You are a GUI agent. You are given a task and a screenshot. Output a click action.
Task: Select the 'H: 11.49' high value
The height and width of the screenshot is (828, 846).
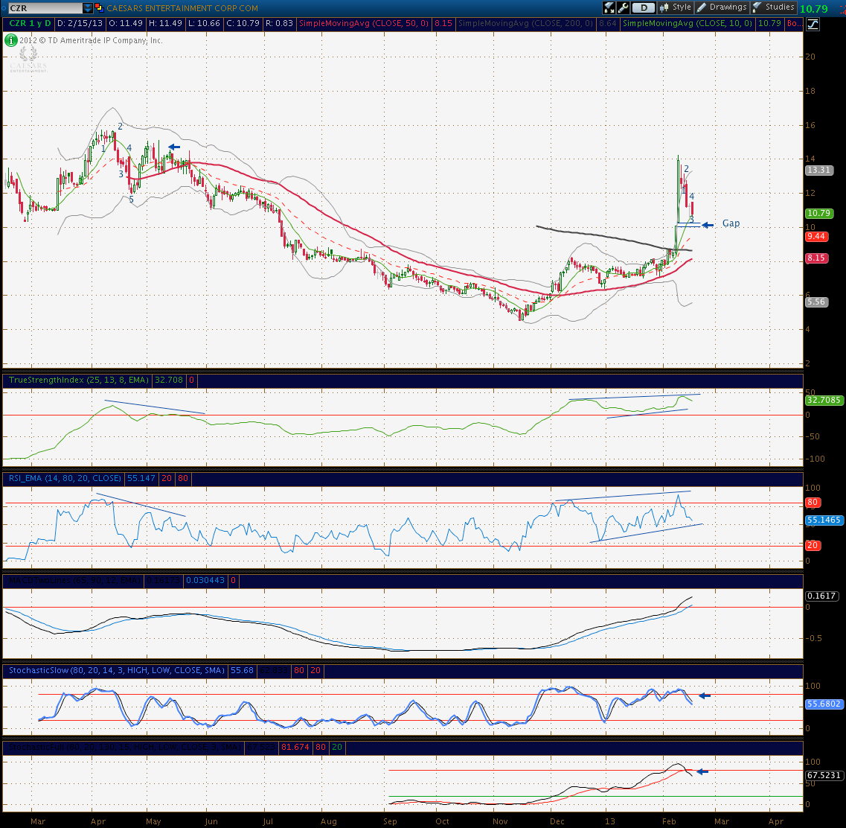(166, 23)
